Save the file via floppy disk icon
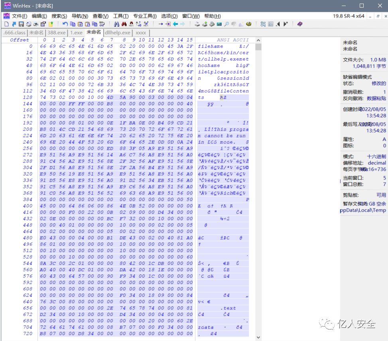The height and width of the screenshot is (341, 388). 21,24
